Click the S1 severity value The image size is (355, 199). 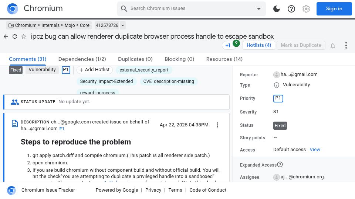276,112
